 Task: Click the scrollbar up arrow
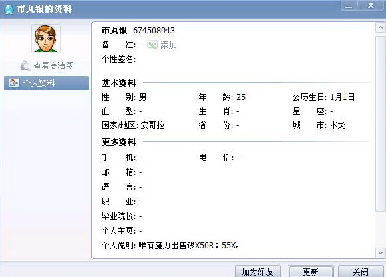381,27
